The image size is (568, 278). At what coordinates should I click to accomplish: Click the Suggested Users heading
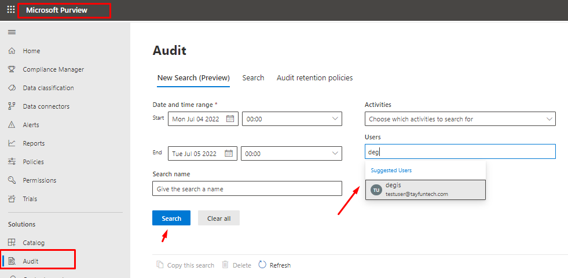[x=391, y=170]
